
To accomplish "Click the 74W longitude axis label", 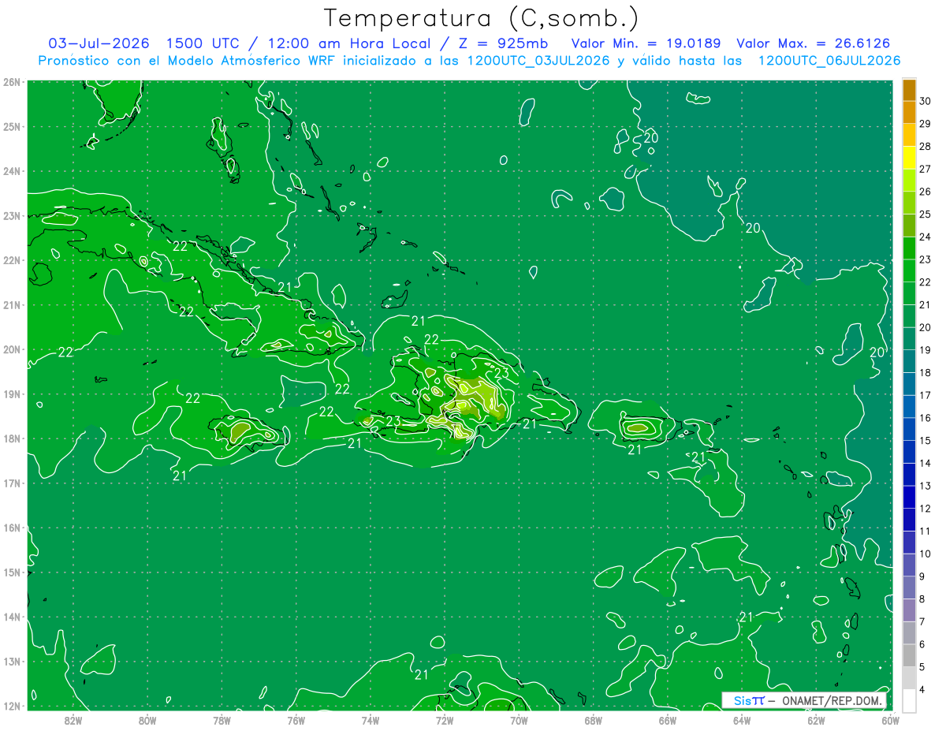I will click(x=370, y=719).
